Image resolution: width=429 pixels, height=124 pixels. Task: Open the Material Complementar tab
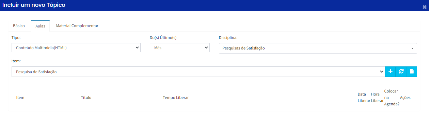[77, 26]
